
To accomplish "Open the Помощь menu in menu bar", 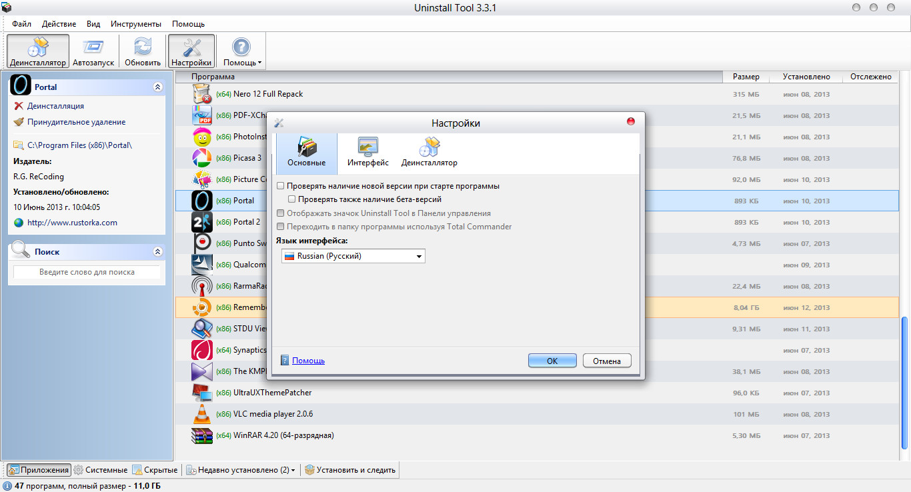I will [188, 23].
